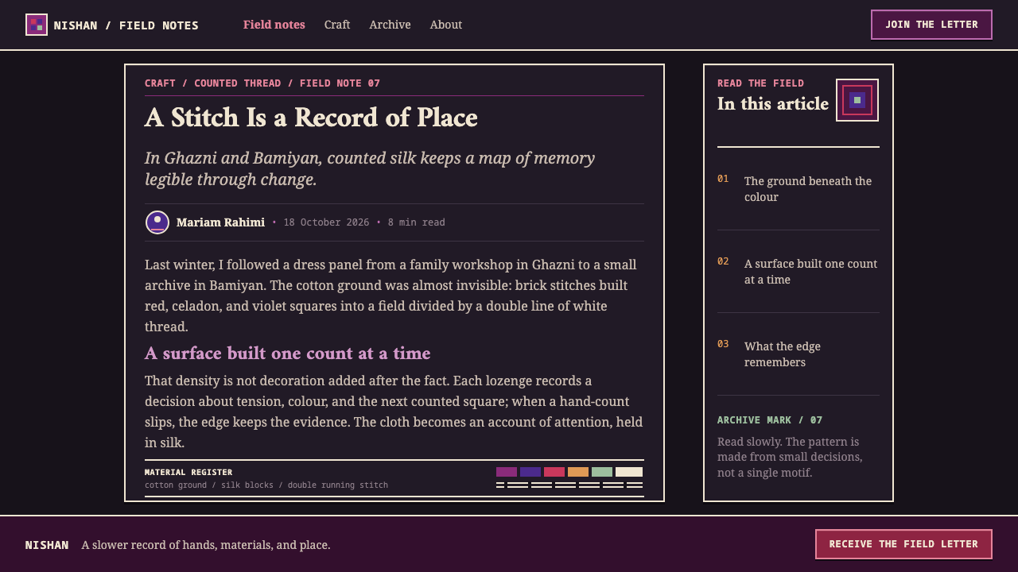Screen dimensions: 1018x572
Task: Click the "Read the Field" label
Action: [760, 83]
